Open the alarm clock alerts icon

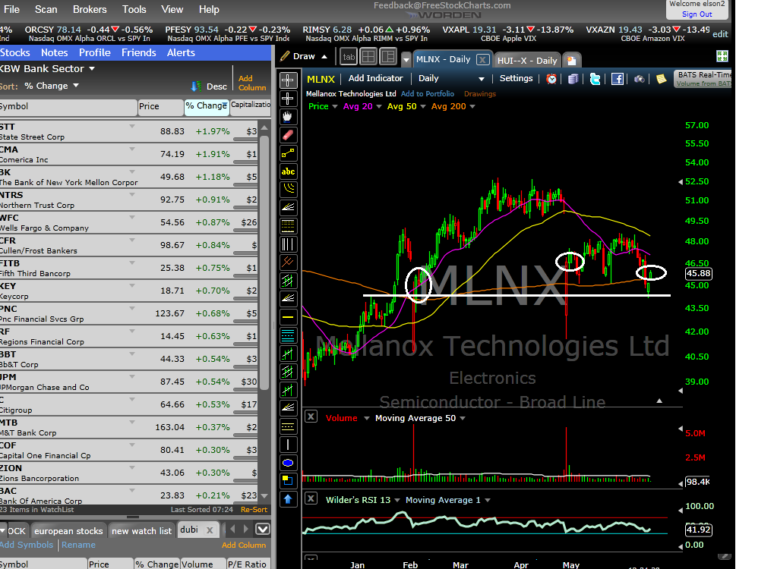coord(551,79)
